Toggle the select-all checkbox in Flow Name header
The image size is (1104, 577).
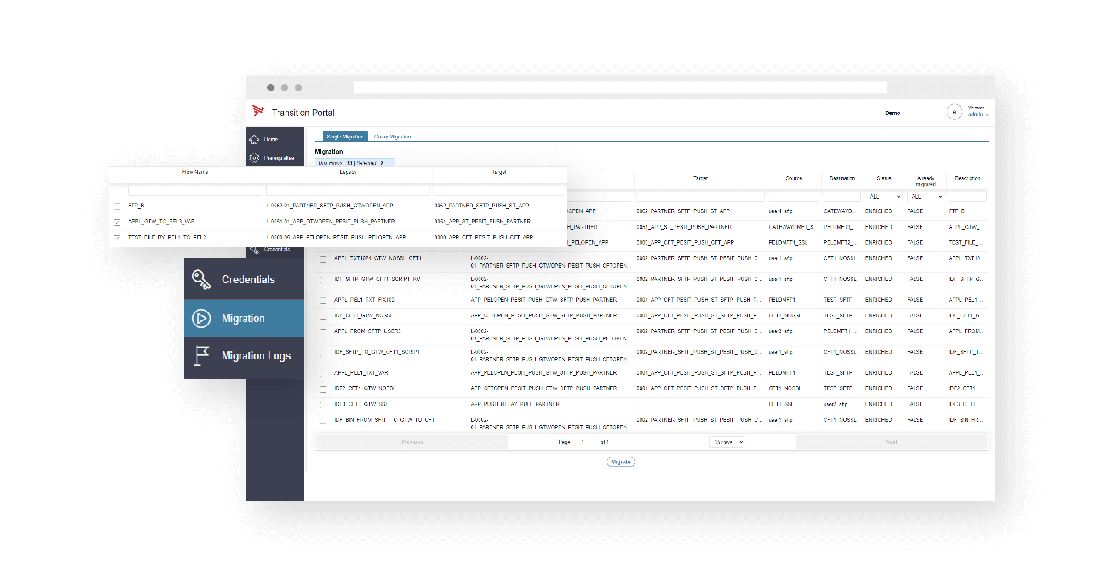coord(117,174)
